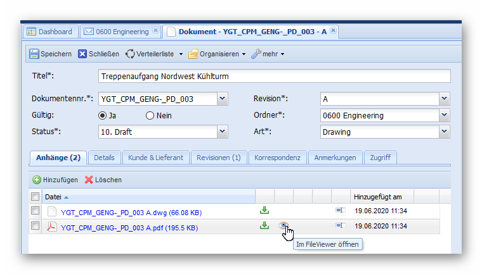This screenshot has height=274, width=482.
Task: Select the Nein radio button
Action: pyautogui.click(x=150, y=116)
